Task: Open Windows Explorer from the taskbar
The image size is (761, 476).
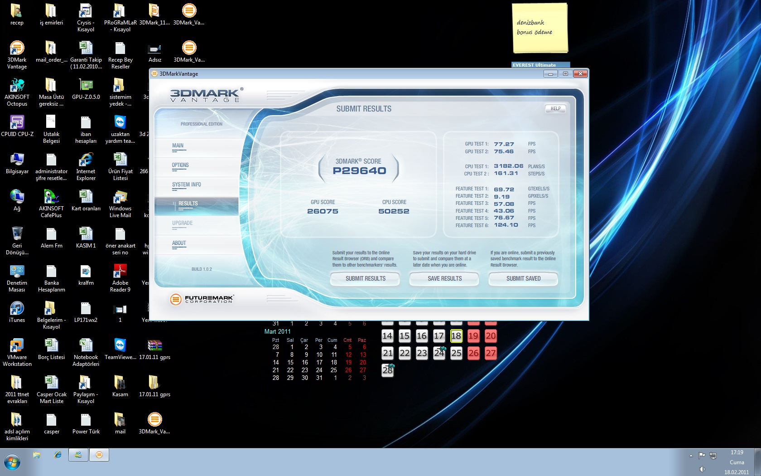Action: tap(37, 455)
